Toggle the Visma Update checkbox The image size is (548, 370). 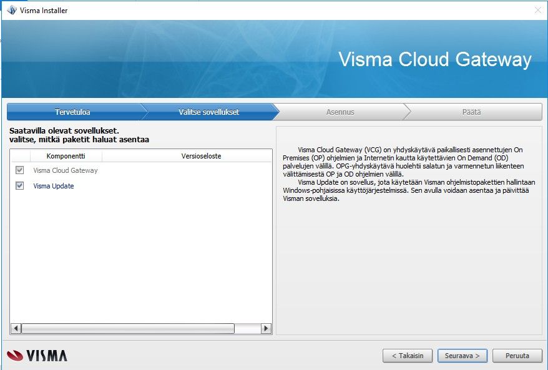tap(19, 185)
